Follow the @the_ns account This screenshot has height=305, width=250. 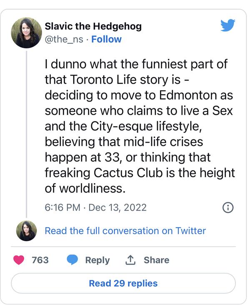106,39
